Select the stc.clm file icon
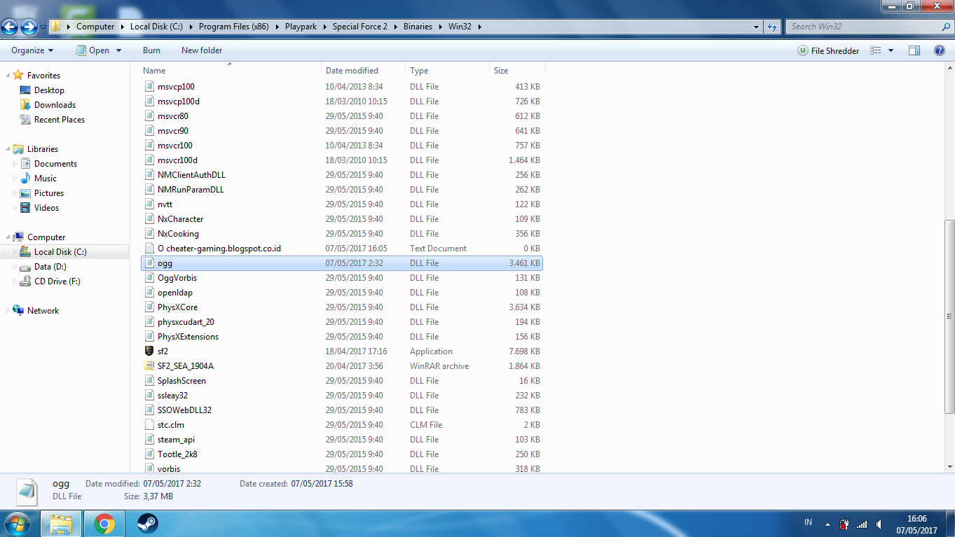Screen dimensions: 955x537 149,425
